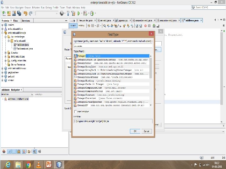
Task: Select addbean.java in project tree
Action: click(x=23, y=45)
